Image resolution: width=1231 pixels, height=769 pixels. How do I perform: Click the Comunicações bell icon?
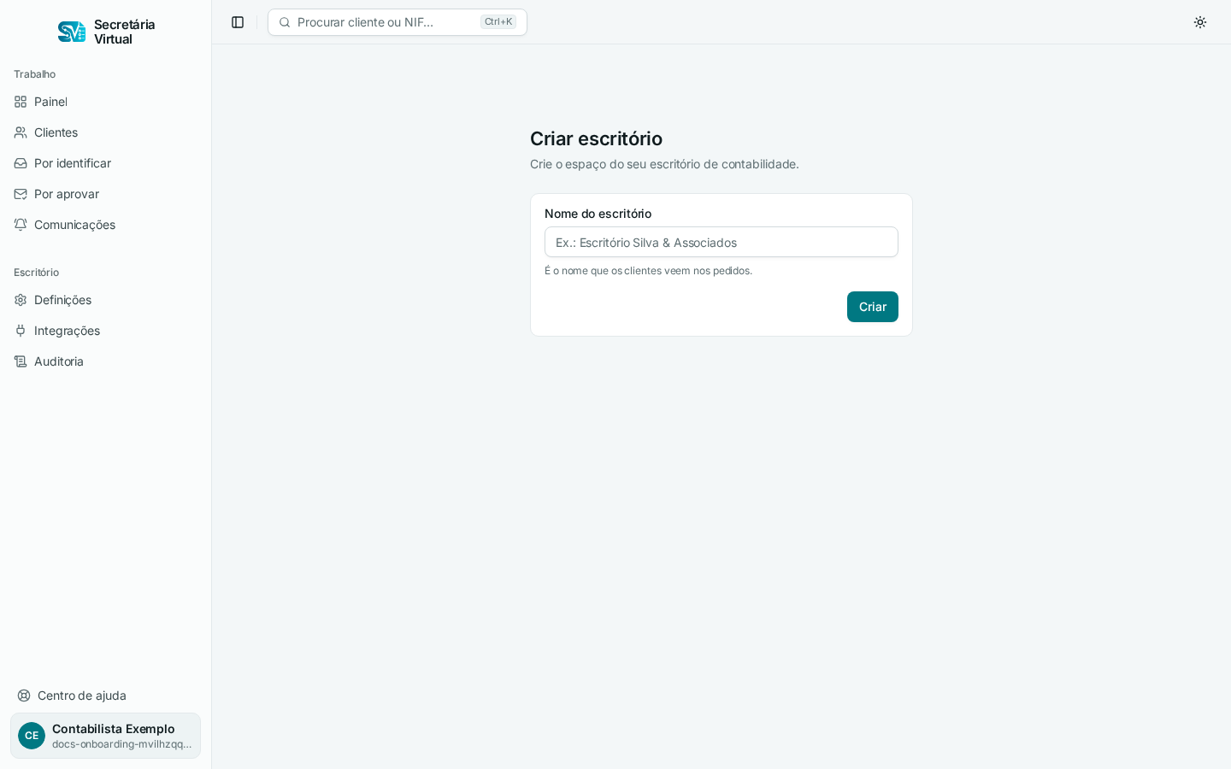pyautogui.click(x=21, y=225)
